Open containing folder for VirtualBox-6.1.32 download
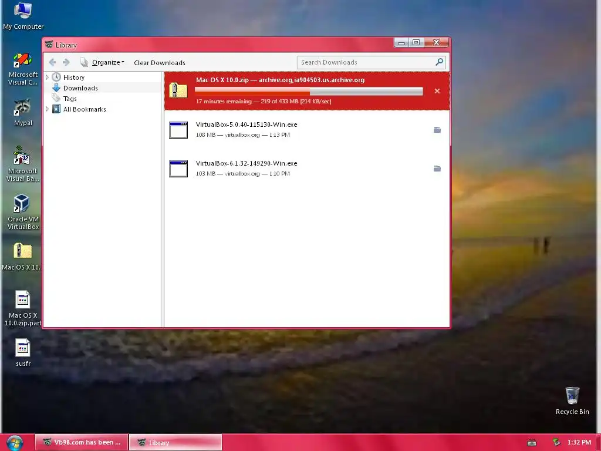This screenshot has width=601, height=451. point(437,169)
